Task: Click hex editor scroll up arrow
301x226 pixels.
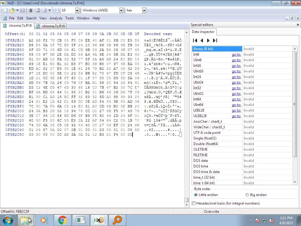Action: [187, 32]
